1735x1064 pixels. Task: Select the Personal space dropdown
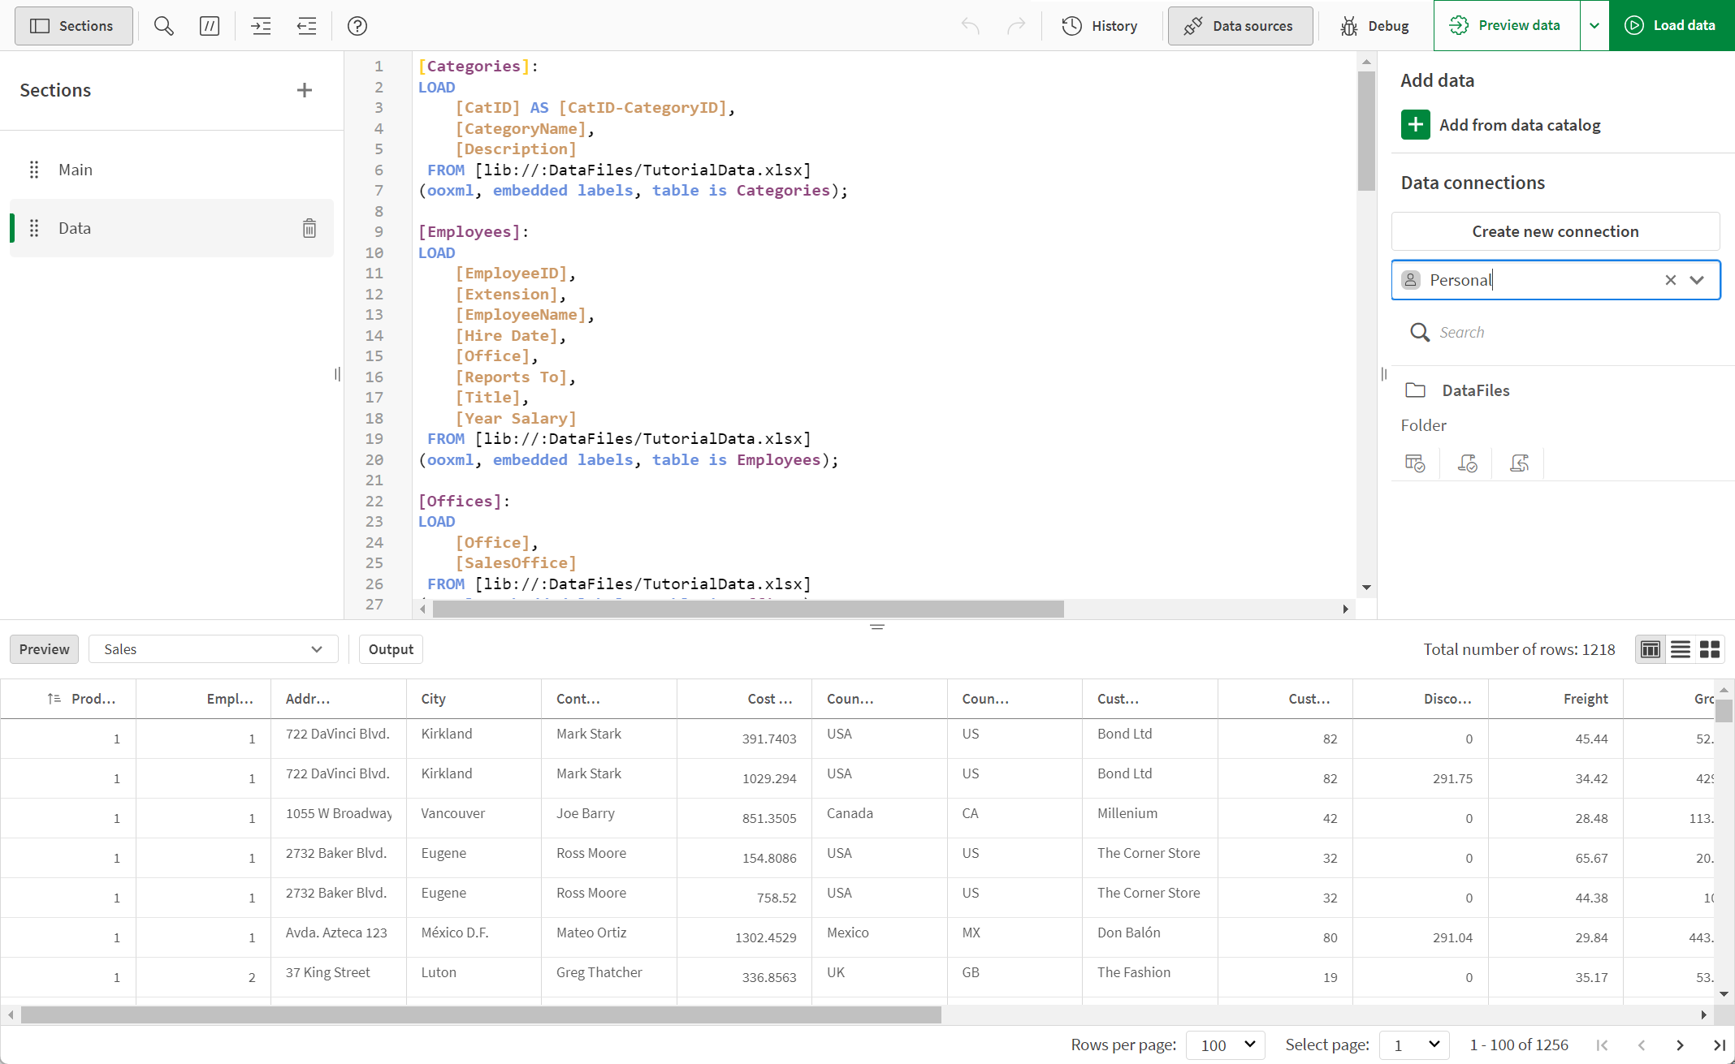[x=1699, y=280]
